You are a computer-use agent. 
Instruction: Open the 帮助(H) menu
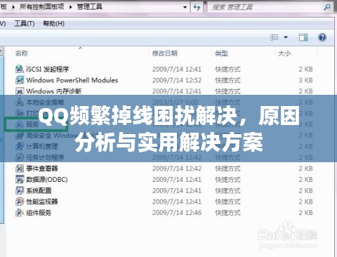click(x=53, y=23)
